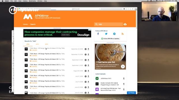Download TIDAL Music 2.28.1 via arrow icon
Viewport: 179px width, 100px height.
(88, 76)
